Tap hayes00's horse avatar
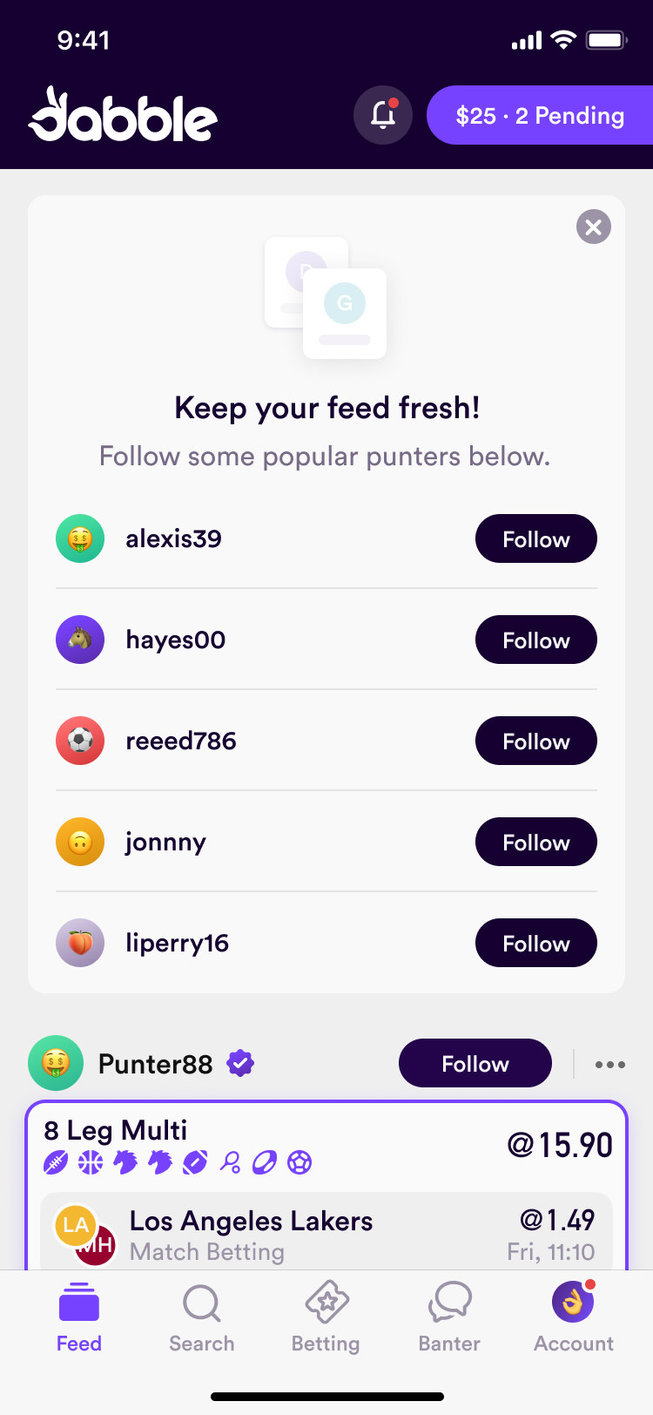This screenshot has width=653, height=1415. (80, 640)
